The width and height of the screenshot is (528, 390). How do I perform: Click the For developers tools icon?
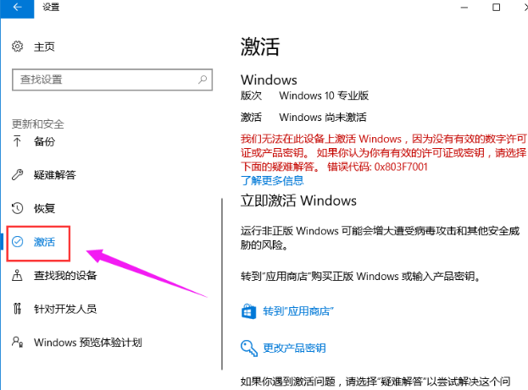click(17, 309)
